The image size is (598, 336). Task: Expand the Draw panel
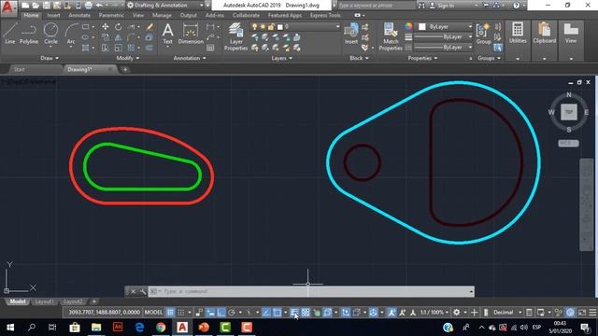[x=50, y=58]
